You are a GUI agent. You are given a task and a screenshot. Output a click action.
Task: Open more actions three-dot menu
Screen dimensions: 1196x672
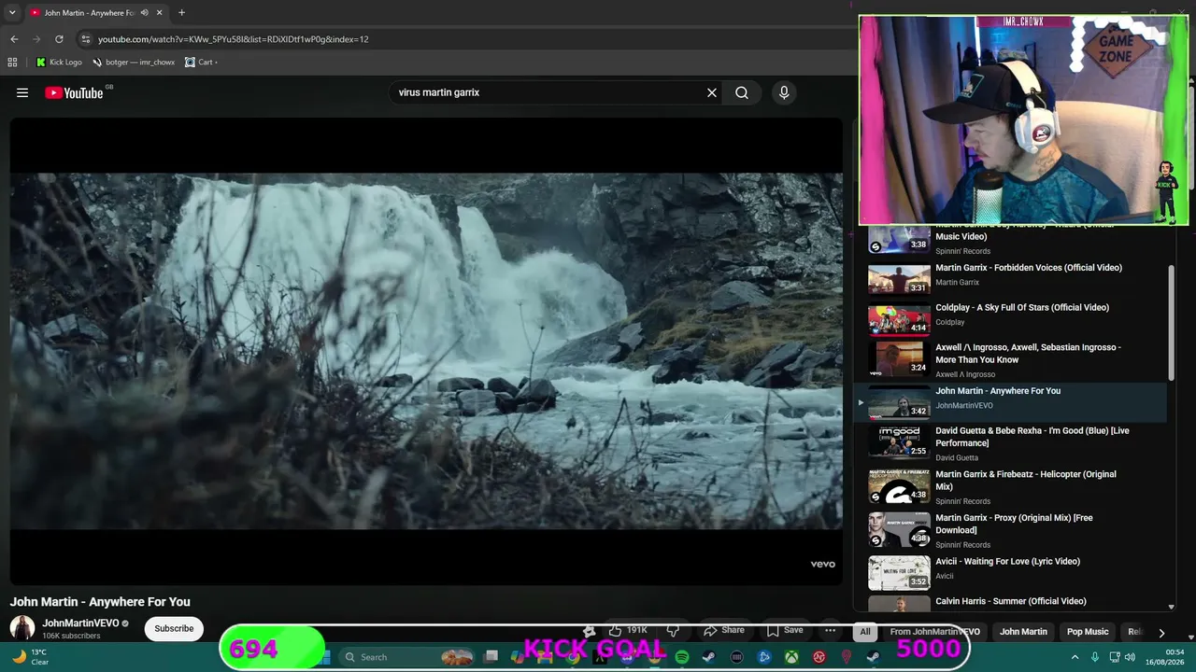[x=830, y=630]
